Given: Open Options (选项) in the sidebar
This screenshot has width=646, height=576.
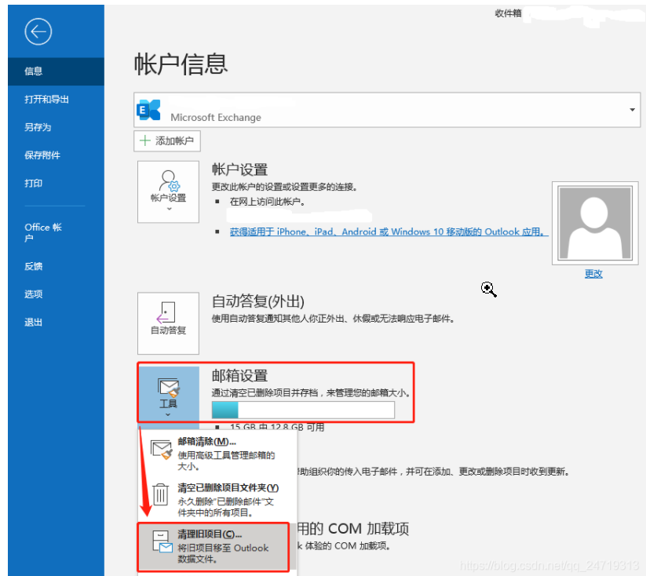Looking at the screenshot, I should pyautogui.click(x=33, y=294).
